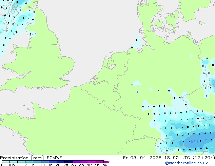Choose the 10–15 mm legend color swatch
Image resolution: width=215 pixels, height=166 pixels.
(x=45, y=162)
